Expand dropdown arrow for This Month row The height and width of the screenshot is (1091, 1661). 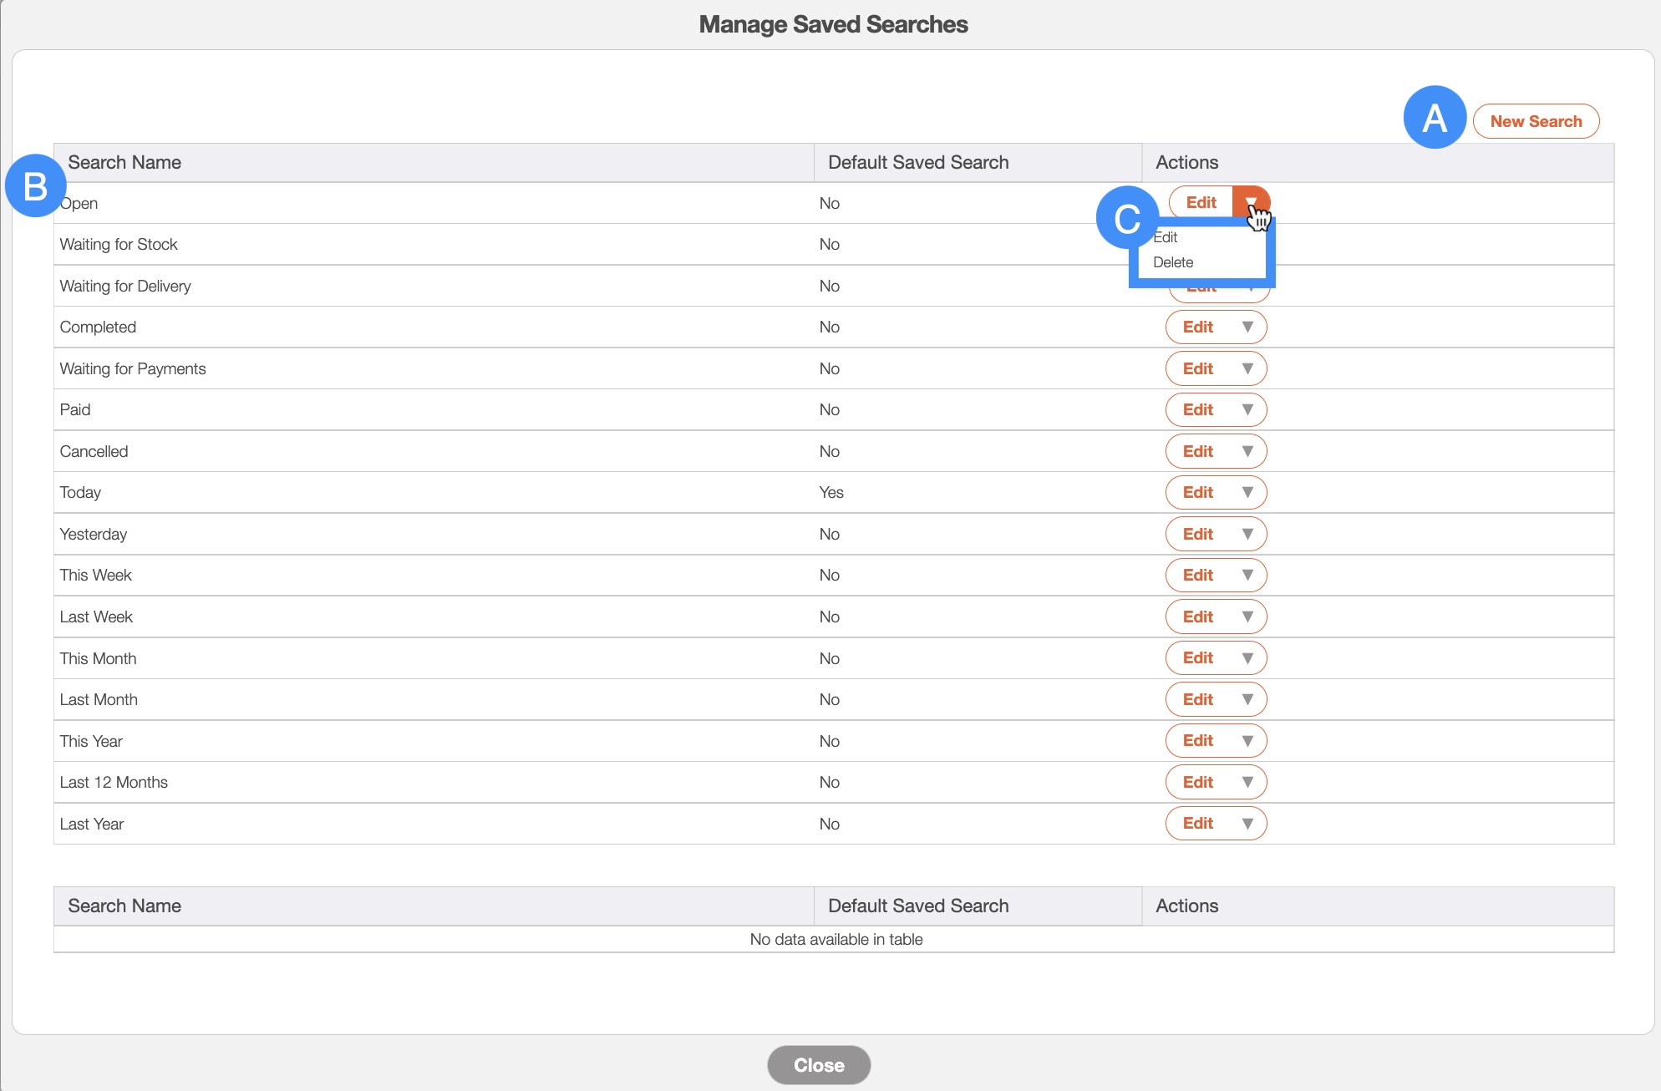coord(1247,658)
